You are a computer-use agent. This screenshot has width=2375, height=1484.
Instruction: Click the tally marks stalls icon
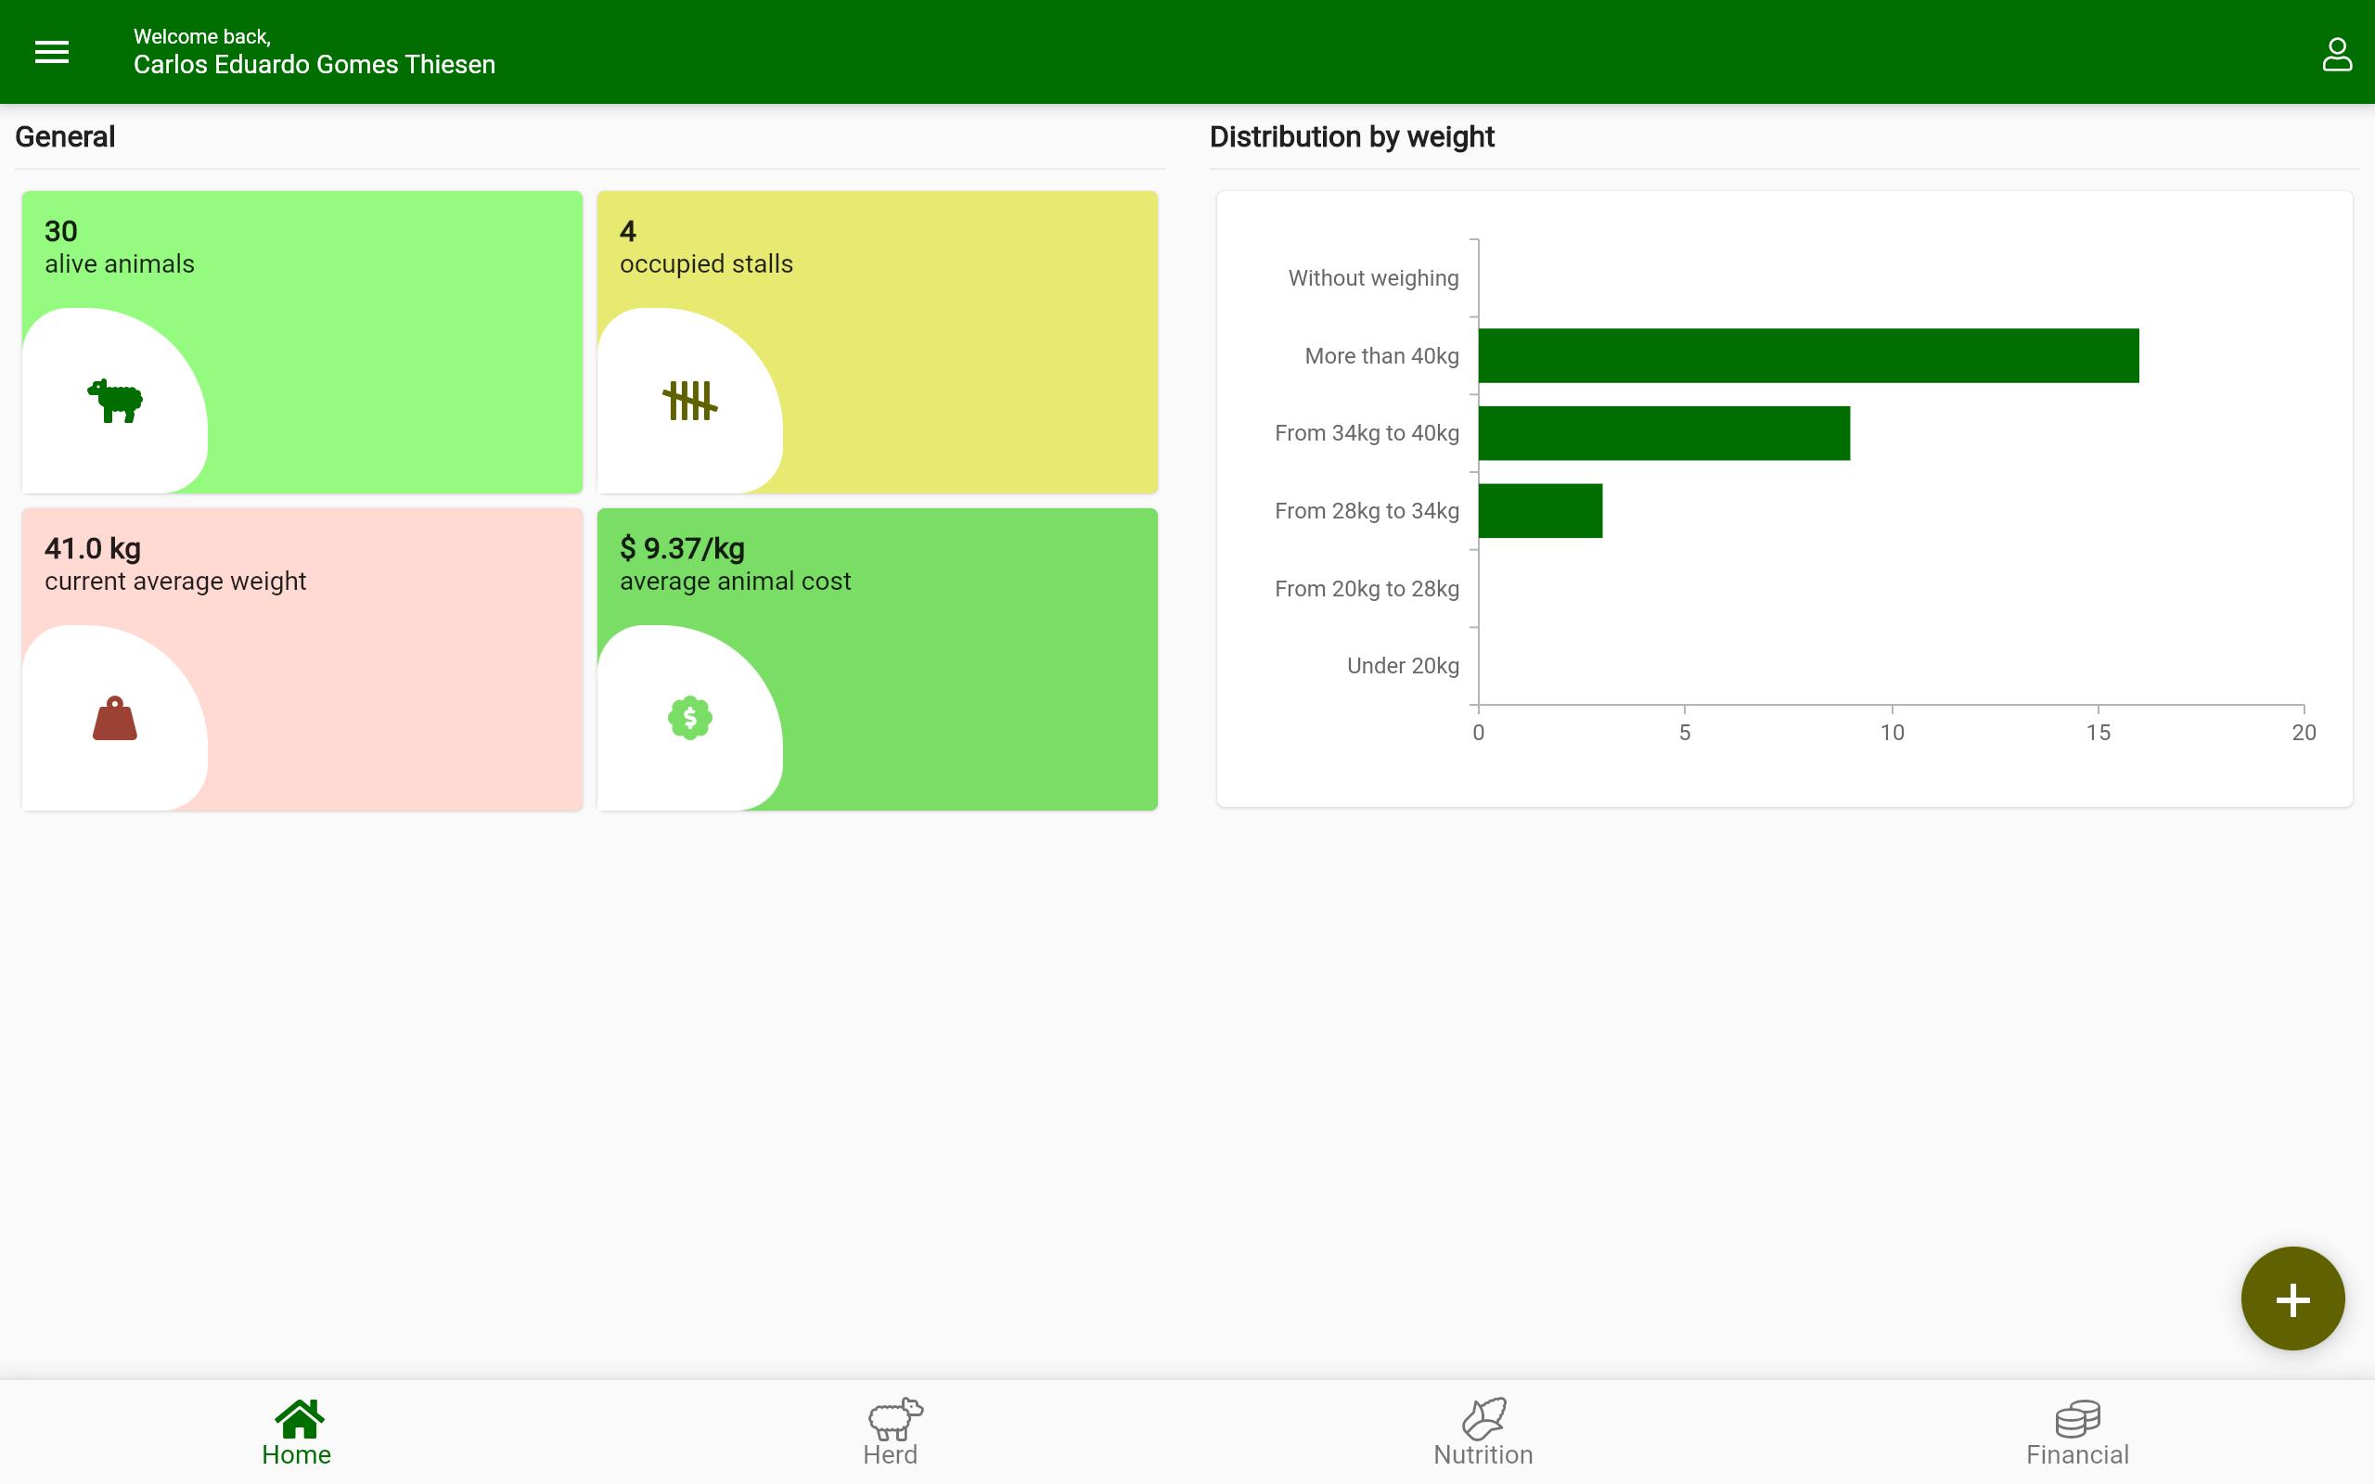coord(690,401)
